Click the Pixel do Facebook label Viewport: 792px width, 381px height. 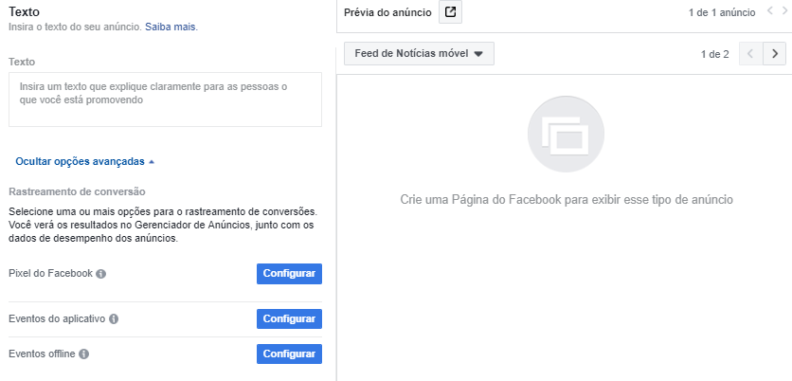coord(50,274)
